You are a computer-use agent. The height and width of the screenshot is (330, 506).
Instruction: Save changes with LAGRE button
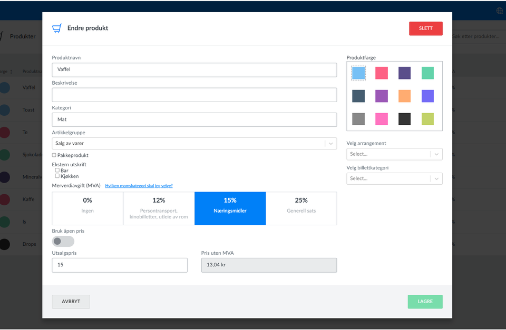[425, 302]
